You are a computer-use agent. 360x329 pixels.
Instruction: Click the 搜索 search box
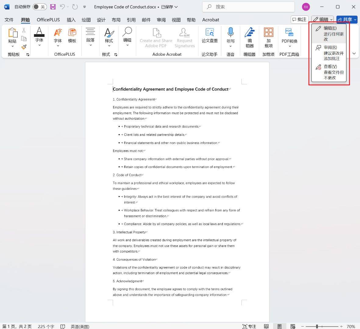248,7
